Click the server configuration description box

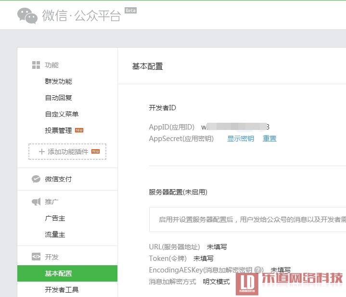coord(247,220)
